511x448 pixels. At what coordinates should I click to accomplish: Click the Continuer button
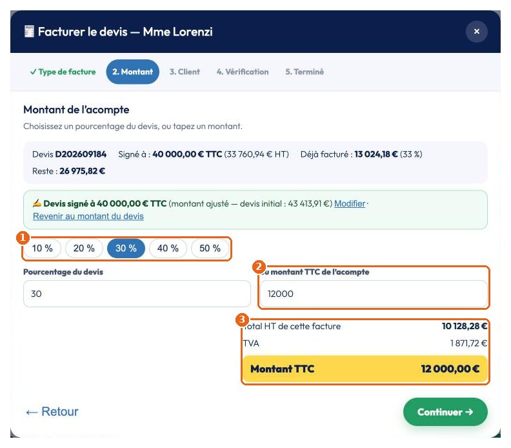tap(445, 412)
